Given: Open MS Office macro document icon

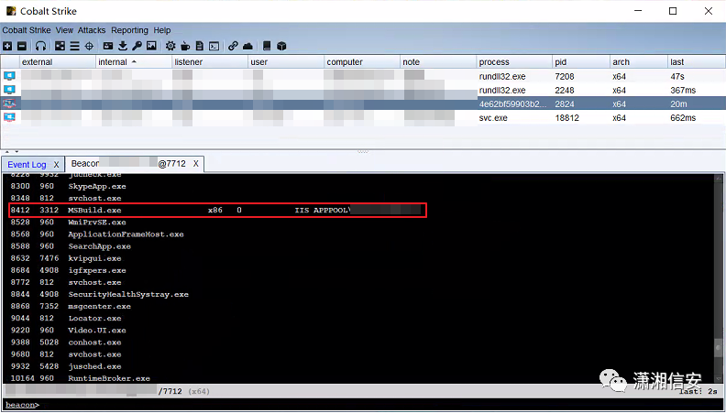Looking at the screenshot, I should click(x=200, y=46).
